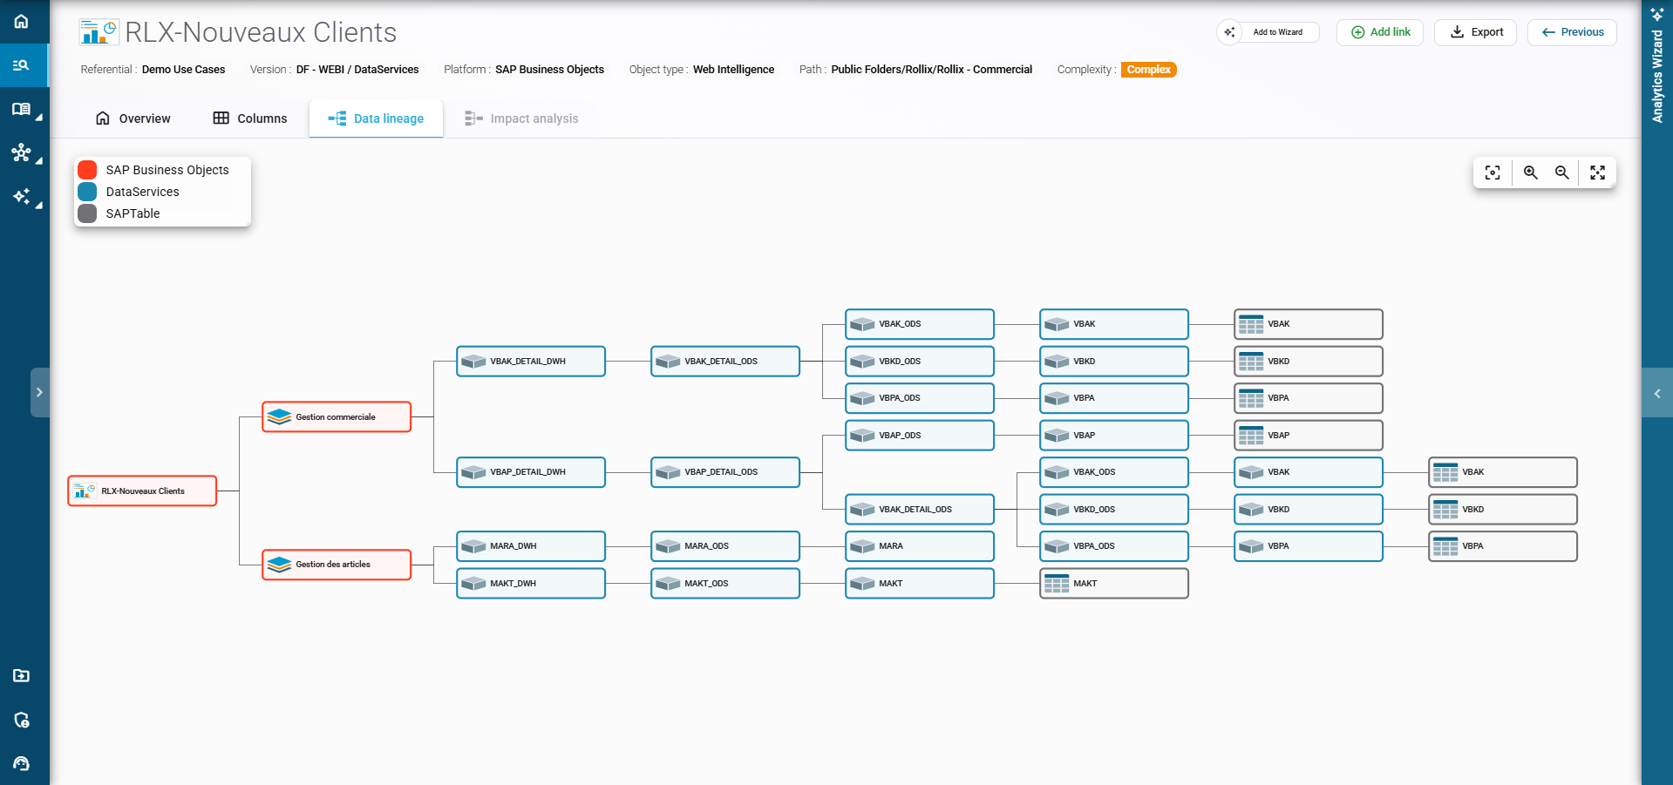The height and width of the screenshot is (785, 1673).
Task: Click the orange Complex complexity badge
Action: click(x=1149, y=70)
